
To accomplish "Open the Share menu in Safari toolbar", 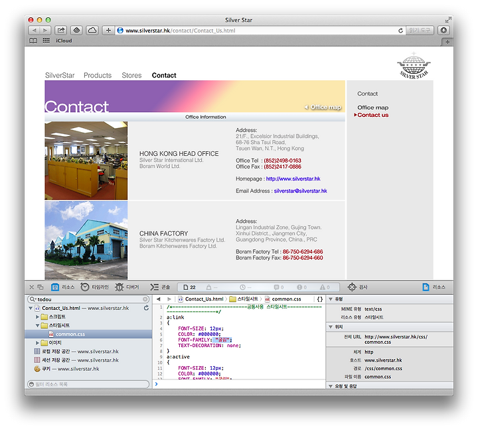I will click(60, 30).
